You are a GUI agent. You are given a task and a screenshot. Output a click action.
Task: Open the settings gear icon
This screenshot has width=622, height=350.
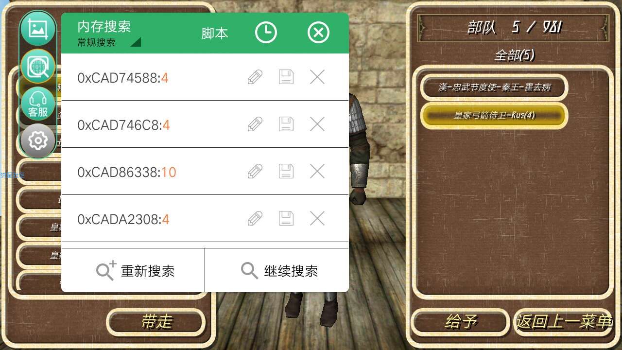pos(38,141)
